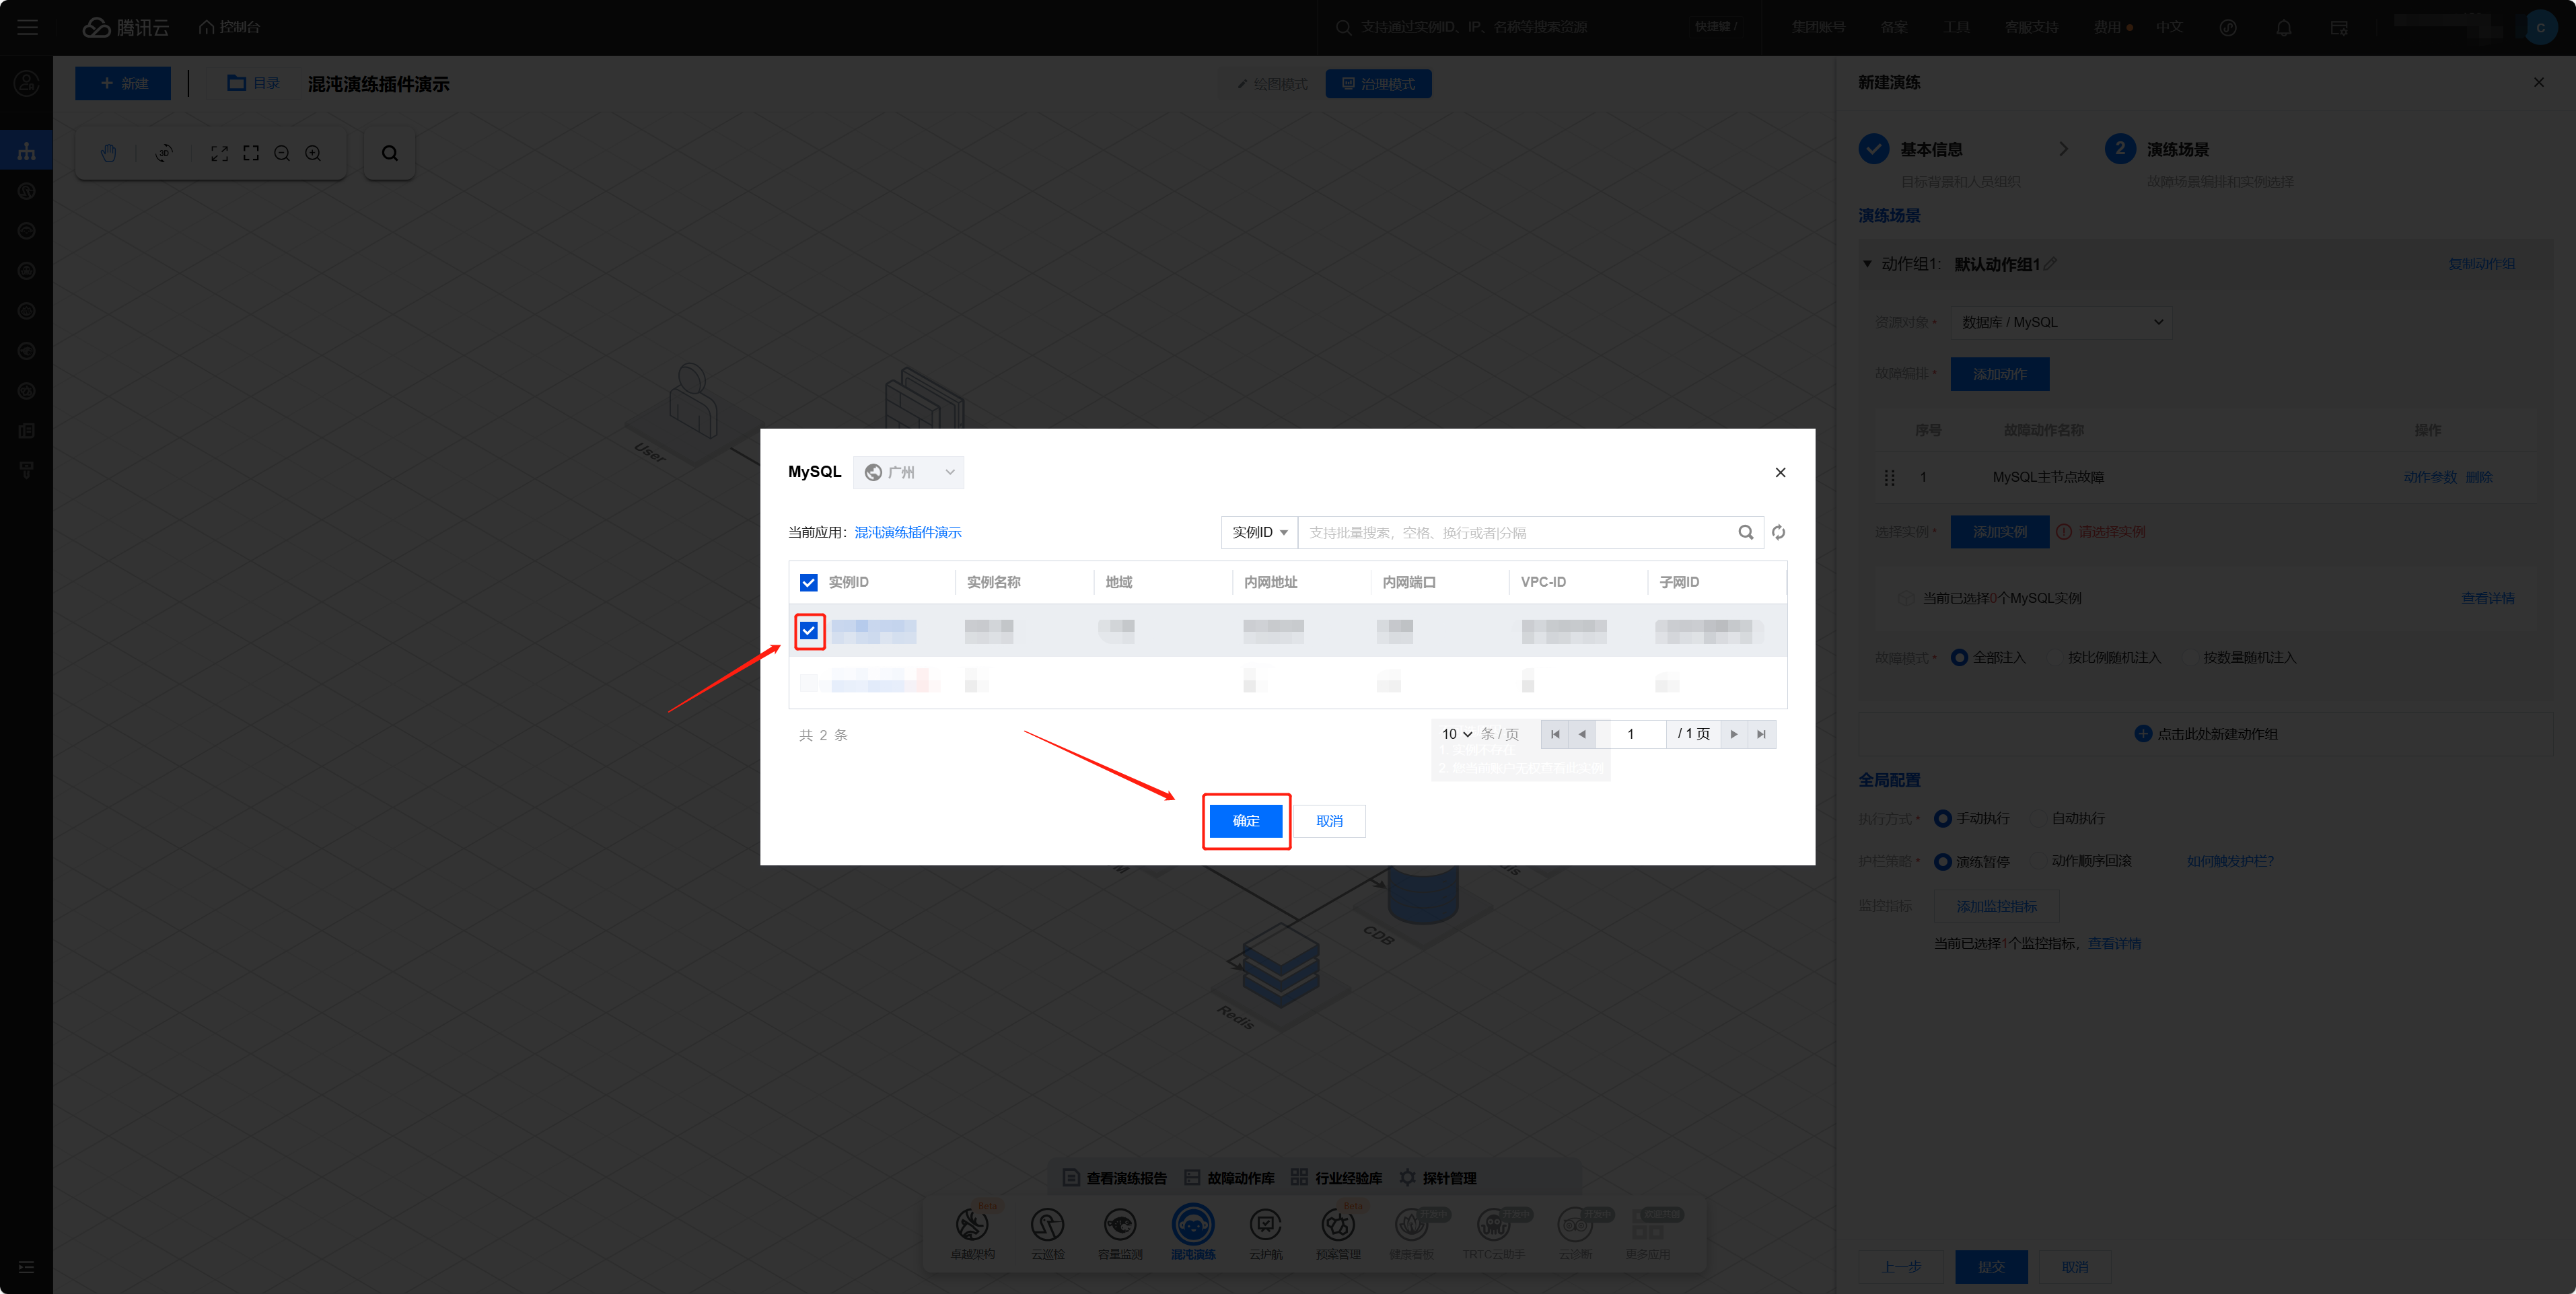Open the 实例ID filter type dropdown
This screenshot has height=1294, width=2576.
(1259, 532)
